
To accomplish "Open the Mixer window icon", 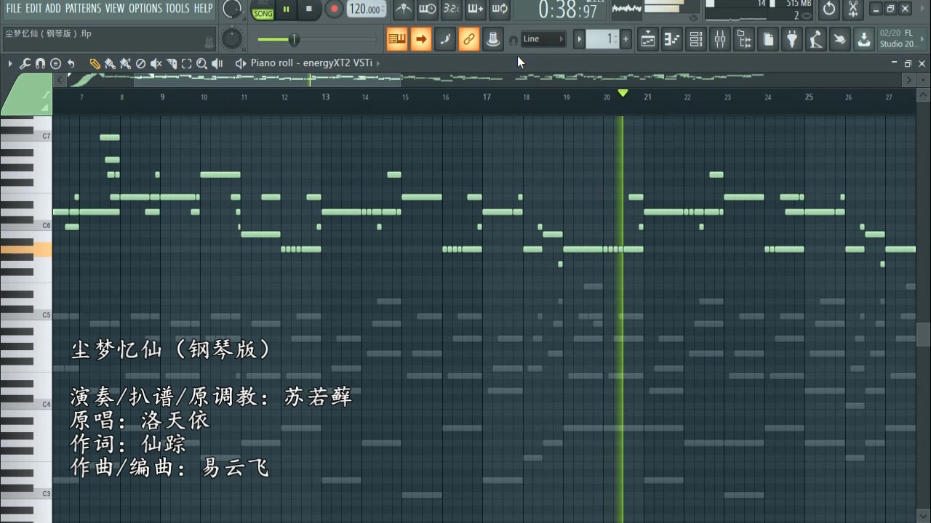I will [720, 39].
